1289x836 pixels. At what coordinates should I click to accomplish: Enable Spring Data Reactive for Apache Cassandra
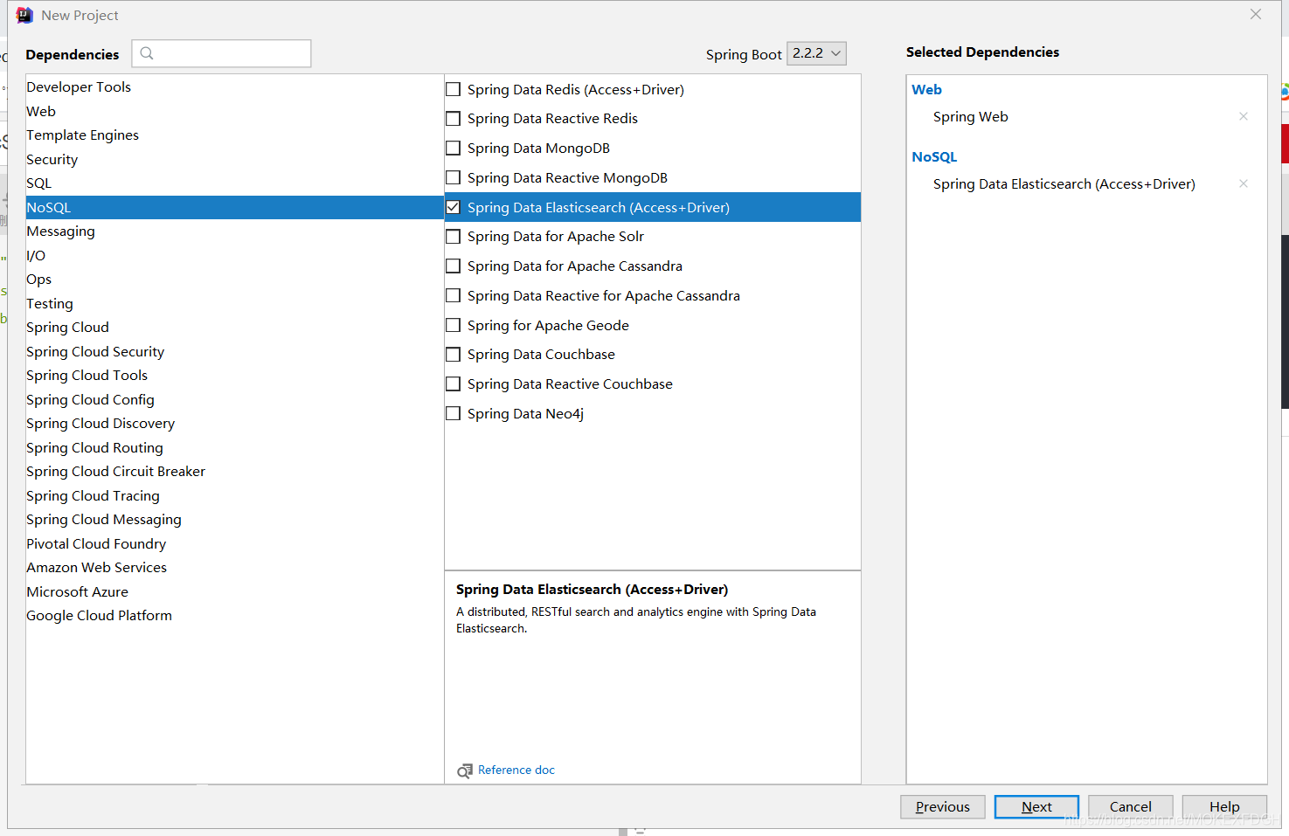click(453, 296)
